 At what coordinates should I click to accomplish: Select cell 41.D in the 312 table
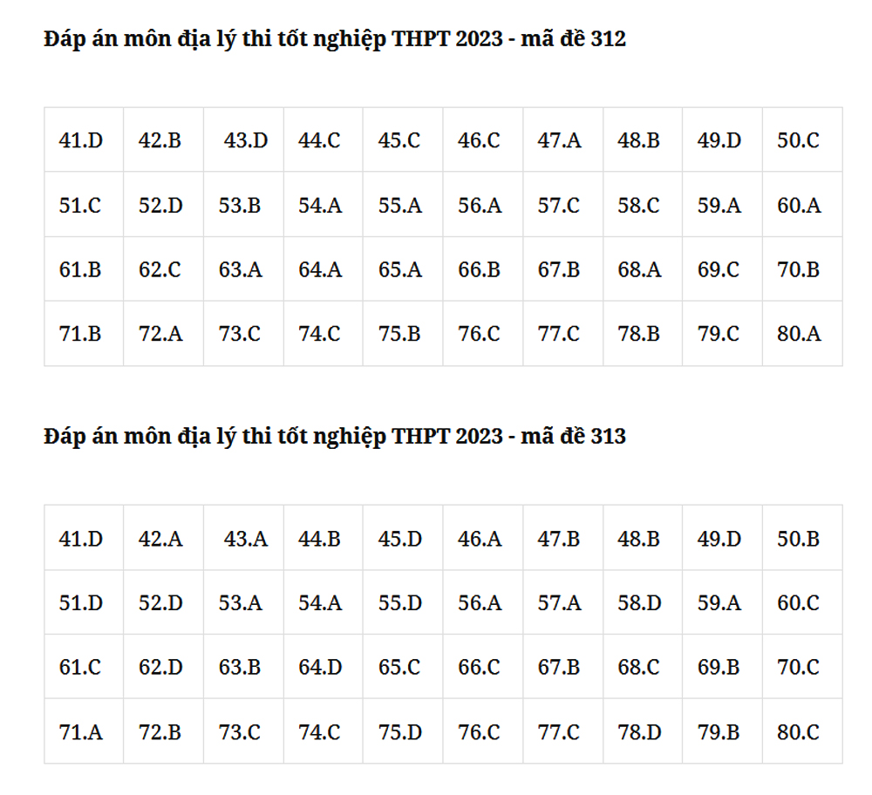tap(84, 140)
